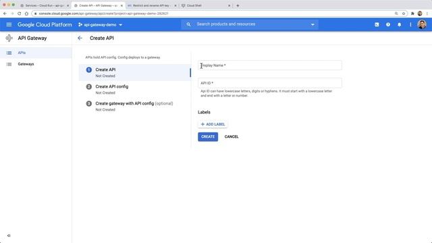Image resolution: width=432 pixels, height=243 pixels.
Task: Click the Api ID format hint text
Action: click(266, 93)
